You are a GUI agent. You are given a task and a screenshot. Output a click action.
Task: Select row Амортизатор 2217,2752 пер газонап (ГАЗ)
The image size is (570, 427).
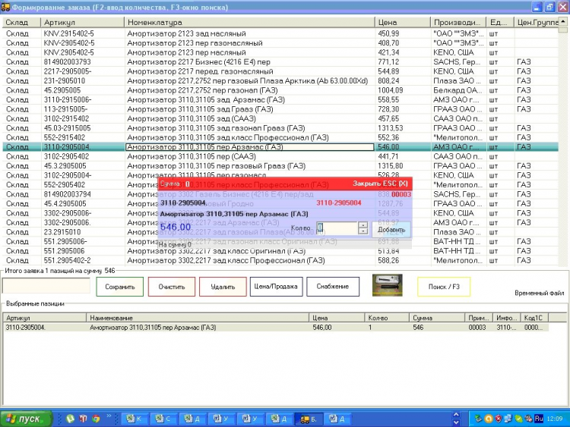point(280,90)
